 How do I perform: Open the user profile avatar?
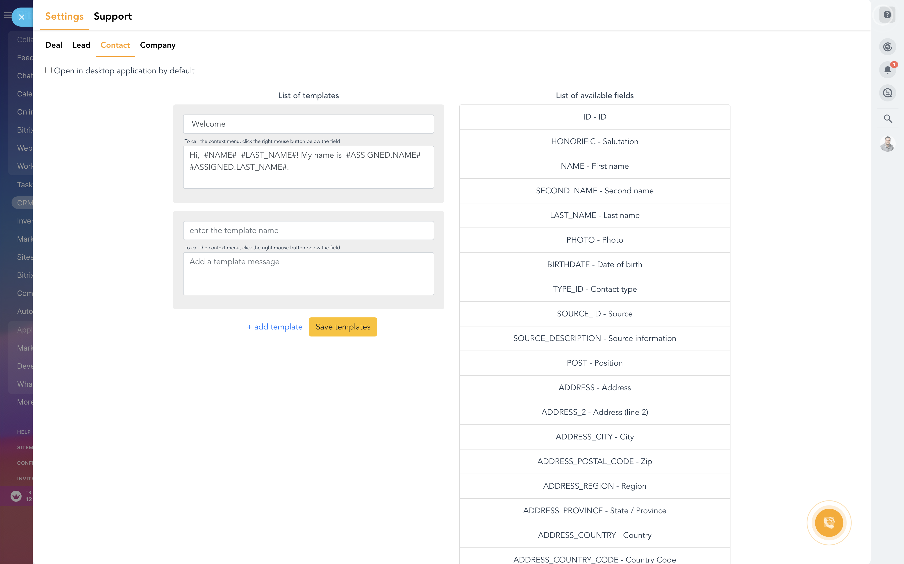click(887, 144)
